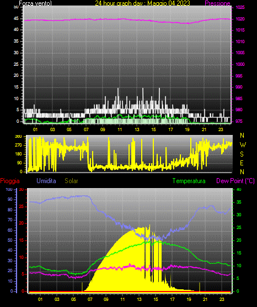This screenshot has width=257, height=307.
Task: Click the S wind direction label
Action: click(x=242, y=154)
